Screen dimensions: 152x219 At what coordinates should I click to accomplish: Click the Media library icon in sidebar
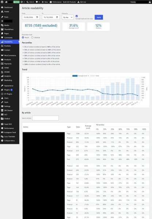(x=2, y=25)
